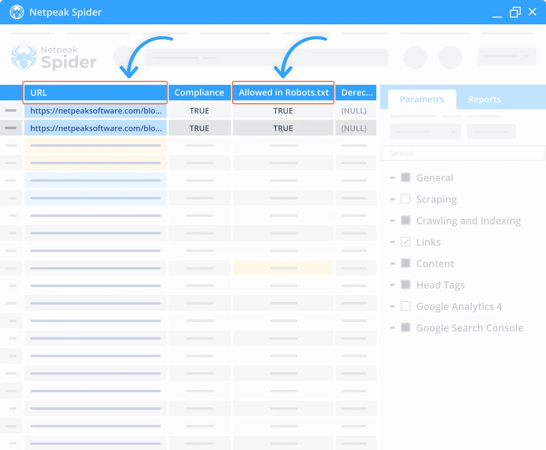Toggle the Content checkbox
Image resolution: width=546 pixels, height=450 pixels.
coord(406,263)
